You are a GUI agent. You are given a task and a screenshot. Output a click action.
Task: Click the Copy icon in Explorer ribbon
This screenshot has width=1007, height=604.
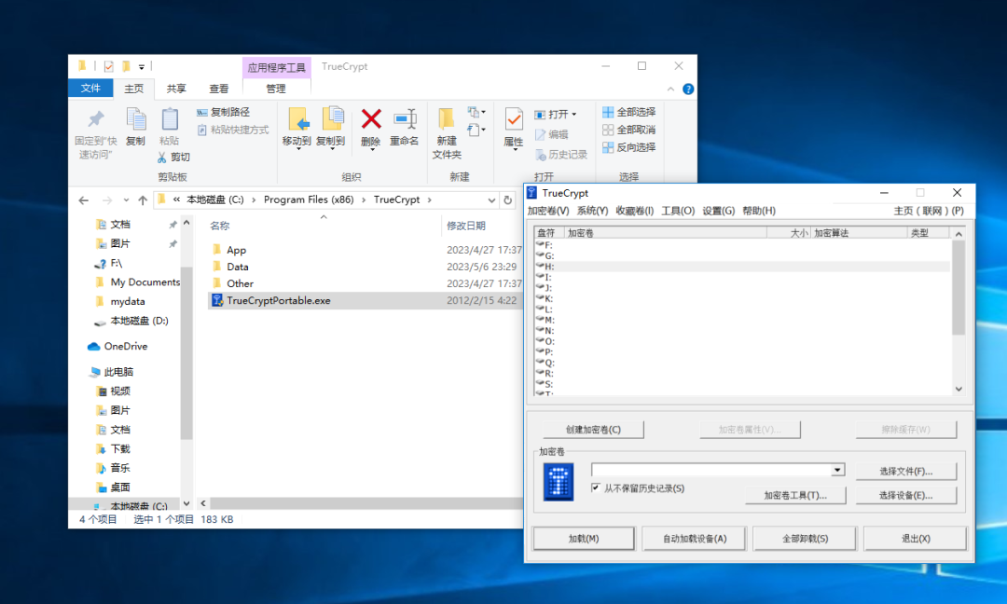click(x=135, y=119)
